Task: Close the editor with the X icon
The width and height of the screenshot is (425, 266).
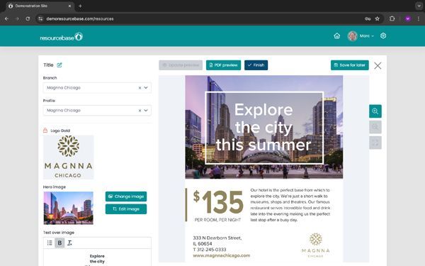Action: [x=378, y=65]
